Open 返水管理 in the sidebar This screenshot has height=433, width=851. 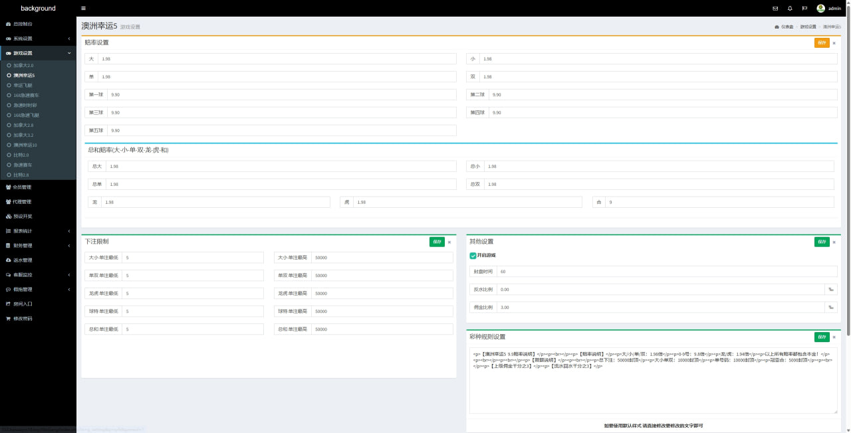point(23,260)
